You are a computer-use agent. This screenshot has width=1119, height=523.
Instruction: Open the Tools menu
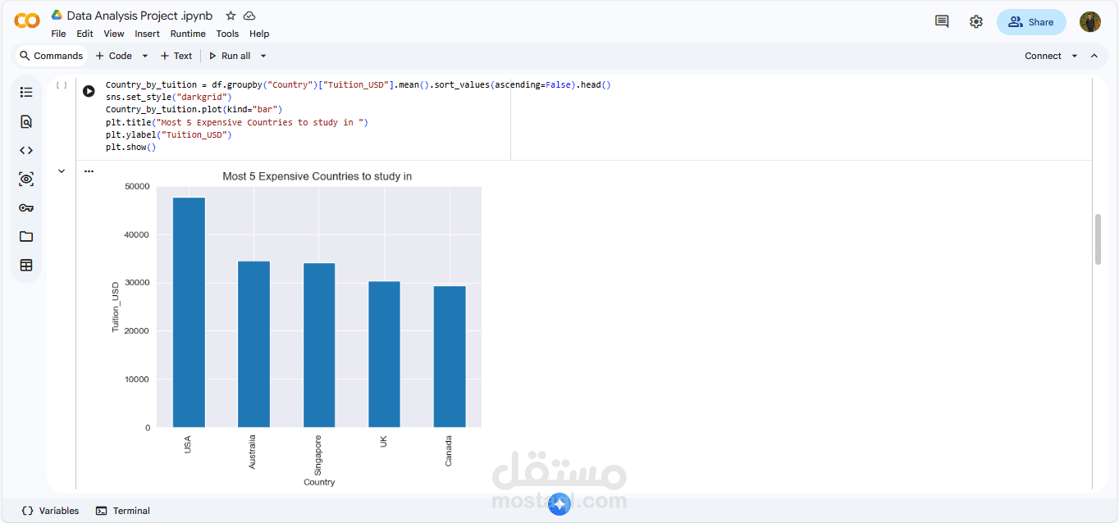coord(227,34)
